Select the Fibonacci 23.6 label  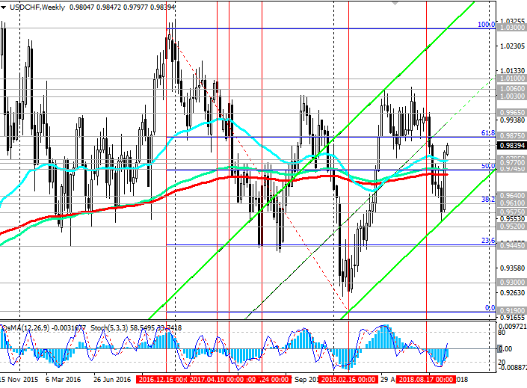click(488, 241)
